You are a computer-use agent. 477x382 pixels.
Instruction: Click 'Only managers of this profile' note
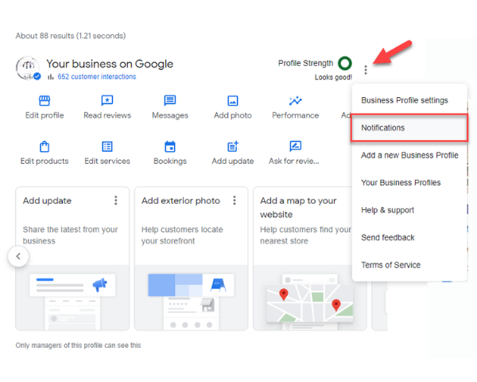(x=78, y=345)
